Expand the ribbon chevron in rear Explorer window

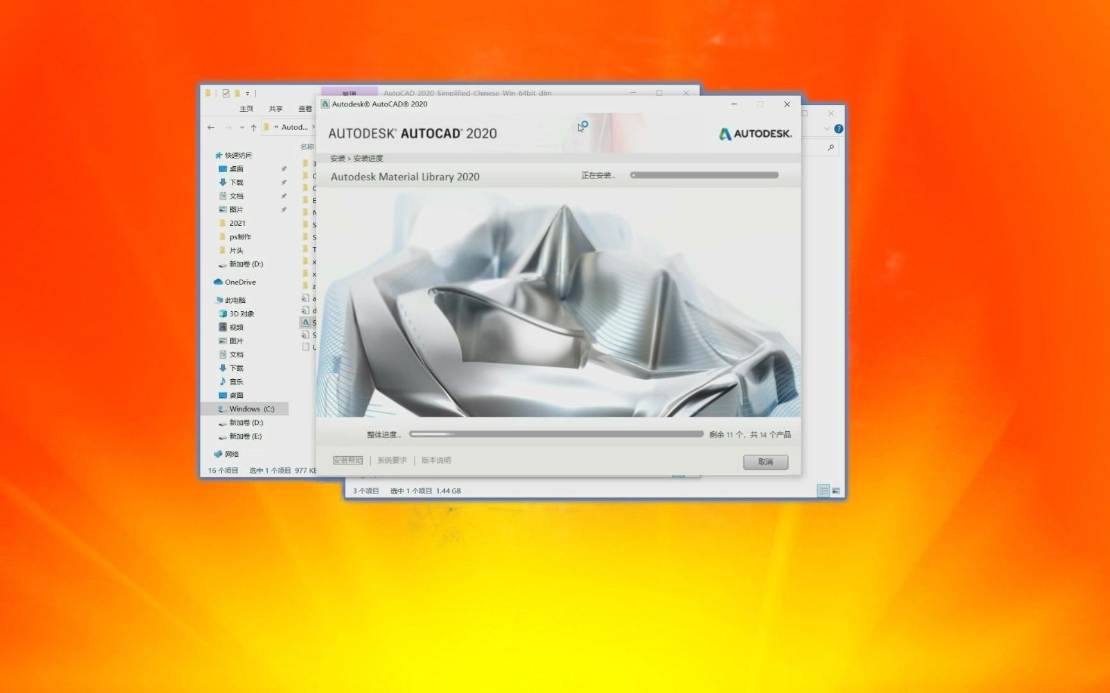pyautogui.click(x=827, y=129)
